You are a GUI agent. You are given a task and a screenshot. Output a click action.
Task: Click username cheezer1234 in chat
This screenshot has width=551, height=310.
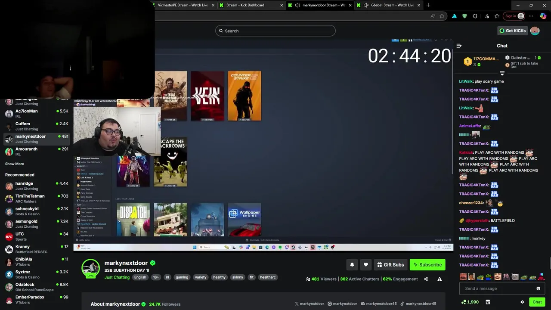point(471,203)
